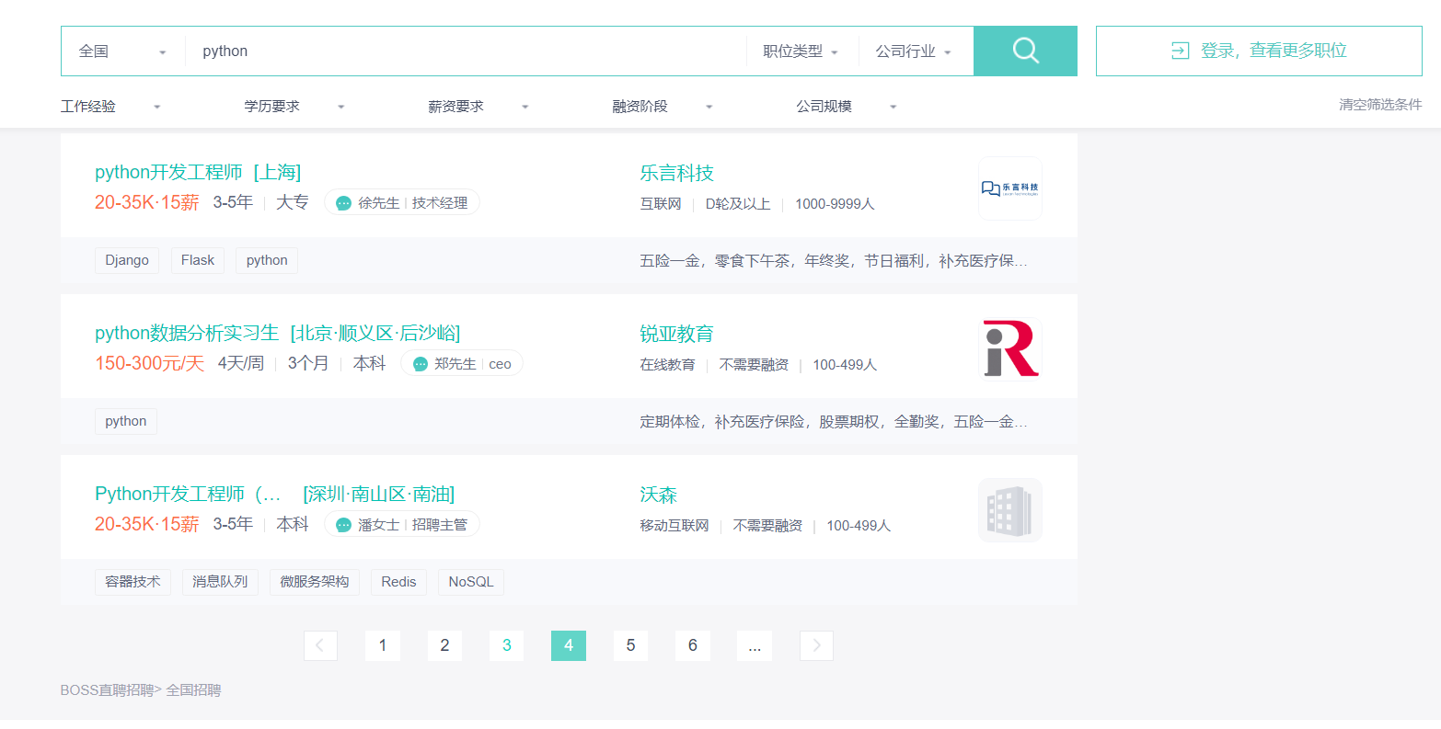Screen dimensions: 1441x729
Task: Go to next page arrow
Action: tap(816, 645)
